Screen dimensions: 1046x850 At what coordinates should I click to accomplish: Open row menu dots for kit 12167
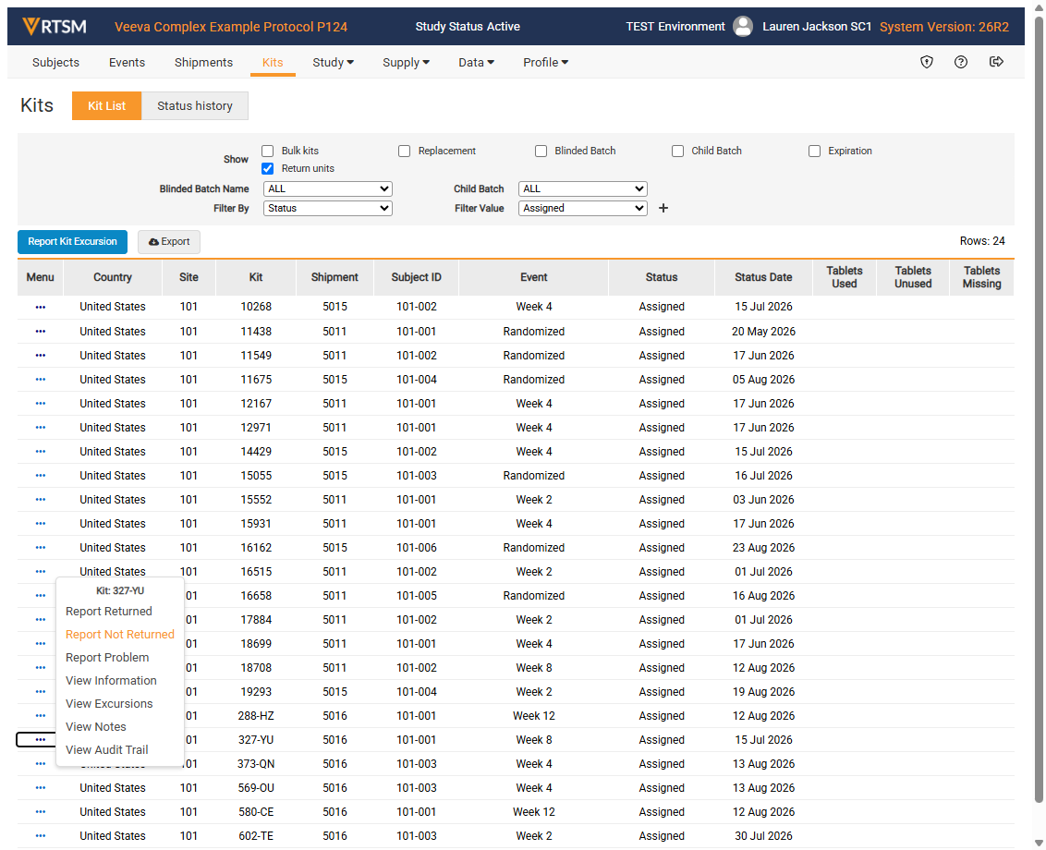(41, 404)
